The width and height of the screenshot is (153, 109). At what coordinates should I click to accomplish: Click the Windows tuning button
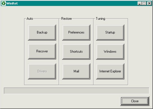click(x=110, y=52)
